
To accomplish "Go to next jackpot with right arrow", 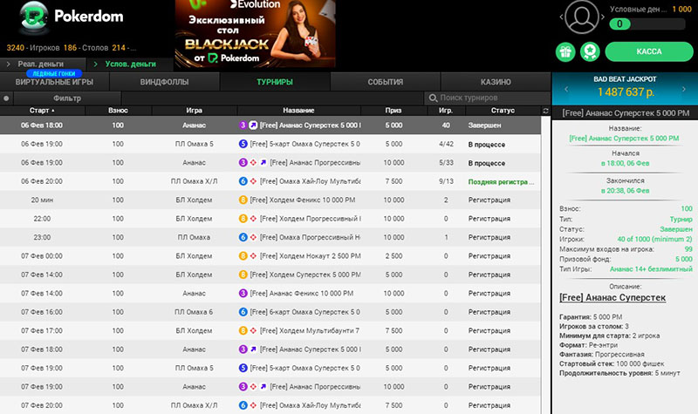I will click(x=684, y=90).
